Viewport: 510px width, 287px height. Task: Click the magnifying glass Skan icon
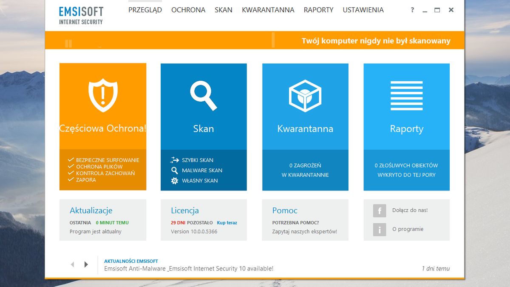tap(204, 96)
